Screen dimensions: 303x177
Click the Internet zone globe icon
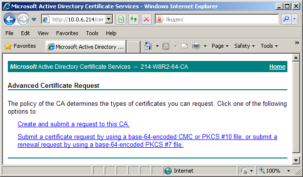168,171
